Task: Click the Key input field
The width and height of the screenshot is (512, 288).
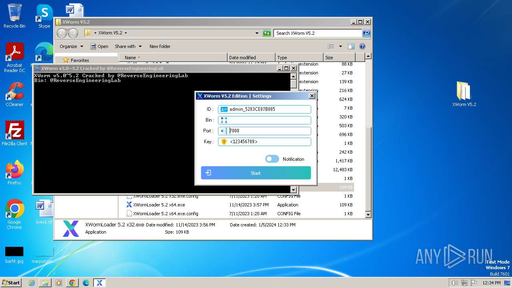Action: pyautogui.click(x=264, y=142)
